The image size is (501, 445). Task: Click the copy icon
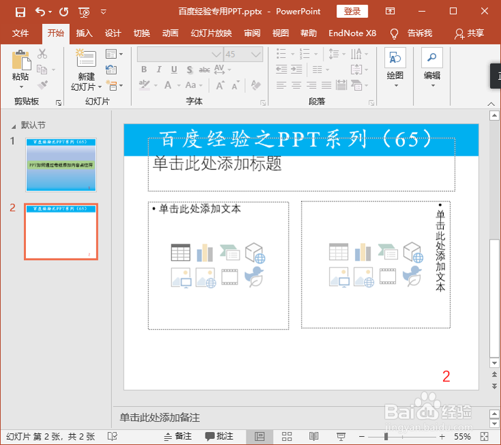42,70
